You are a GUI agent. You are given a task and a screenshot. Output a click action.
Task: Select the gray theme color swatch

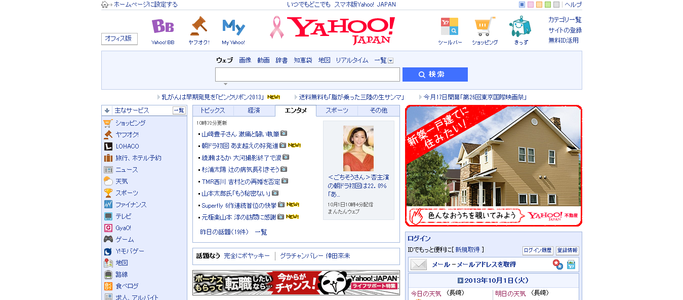(x=556, y=5)
